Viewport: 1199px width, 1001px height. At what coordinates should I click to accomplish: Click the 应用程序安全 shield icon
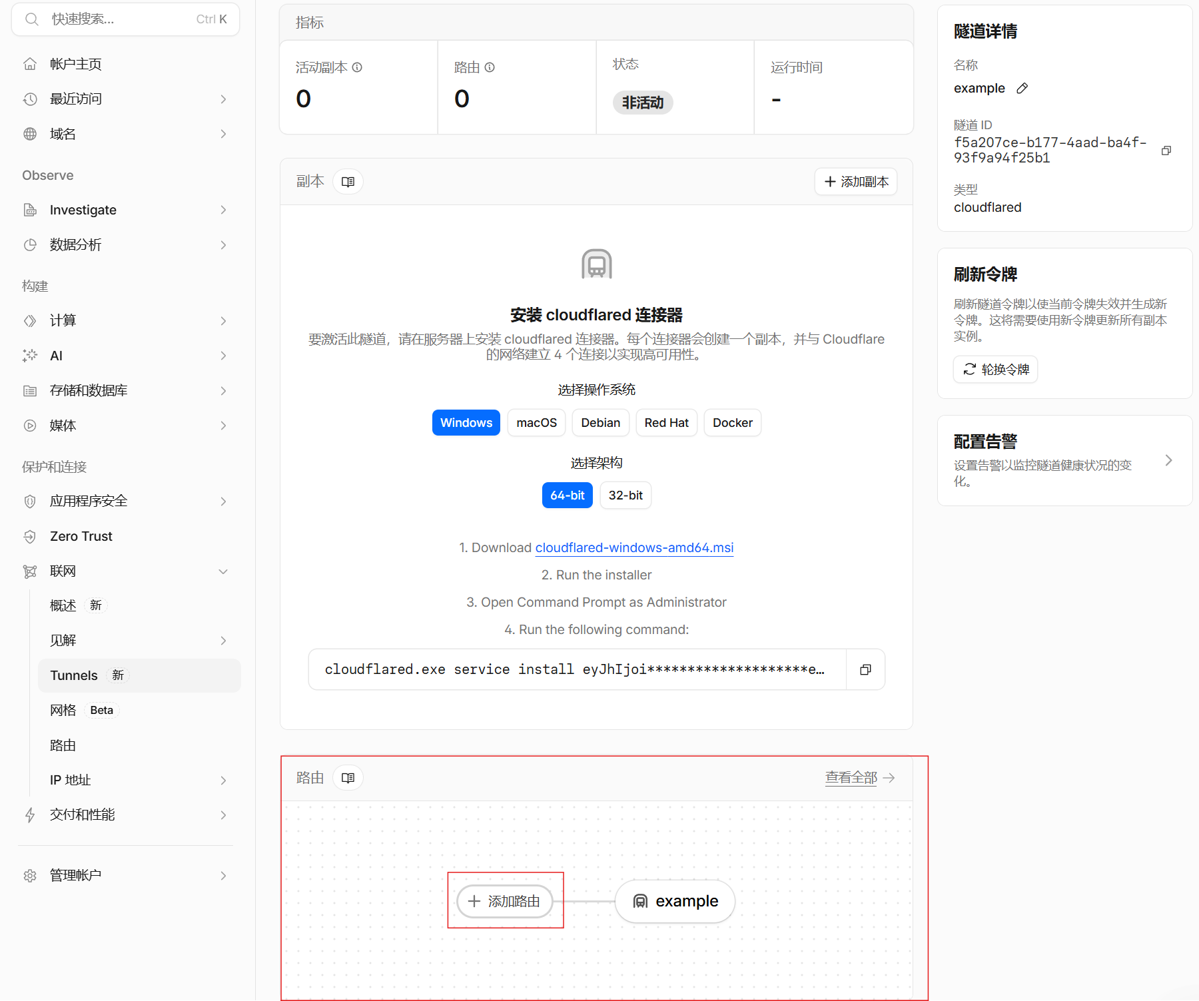(x=30, y=501)
